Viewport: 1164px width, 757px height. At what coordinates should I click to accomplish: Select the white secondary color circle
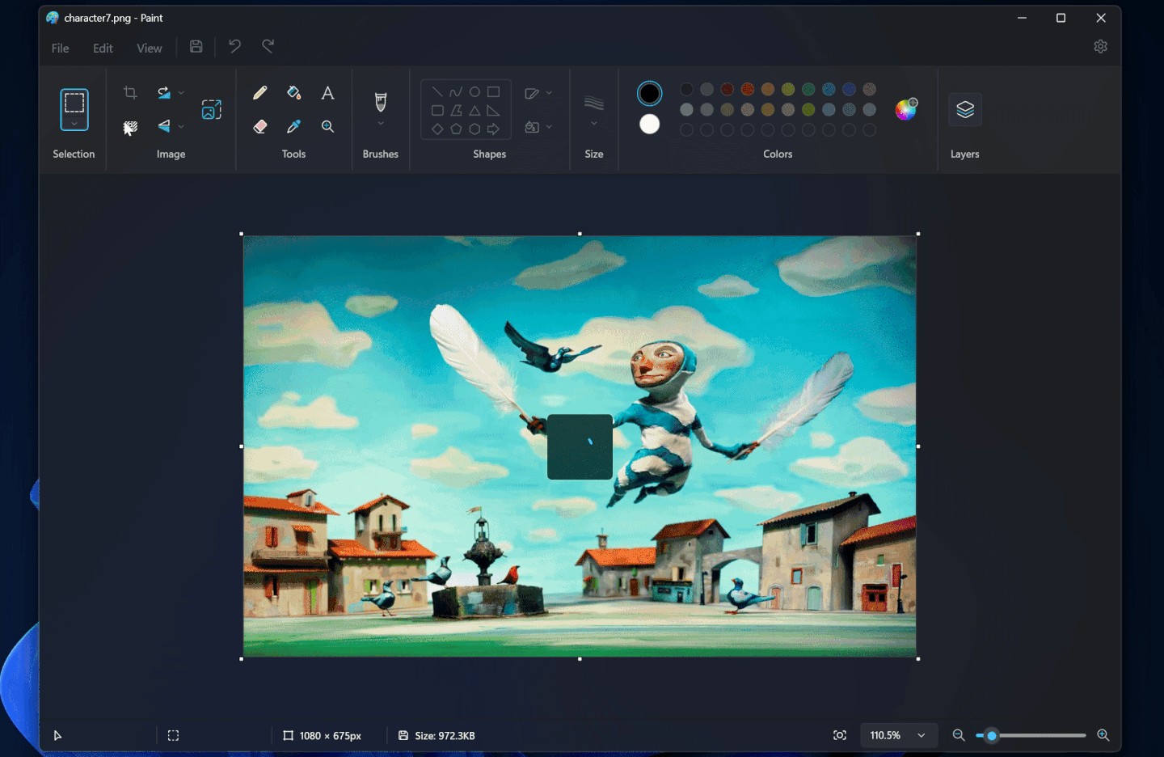(649, 125)
